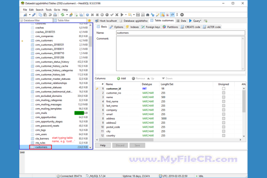Check Unsigned box for postal_code row
This screenshot has width=267, height=178.
click(224, 127)
